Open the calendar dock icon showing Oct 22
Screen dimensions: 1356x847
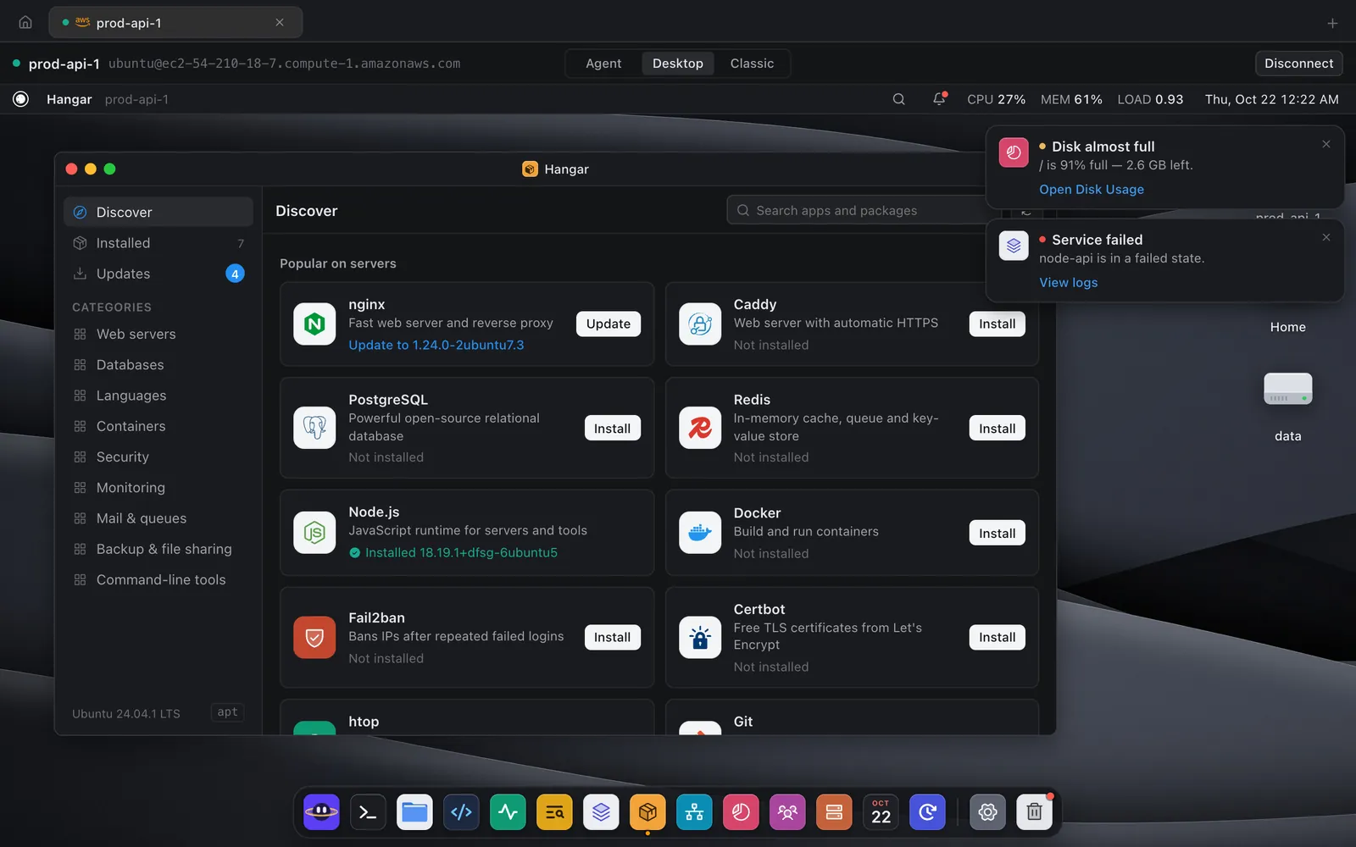click(881, 812)
